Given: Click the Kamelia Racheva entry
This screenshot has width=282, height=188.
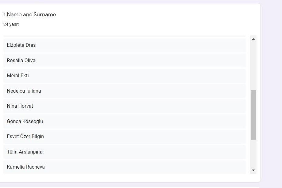Looking at the screenshot, I should click(x=124, y=167).
